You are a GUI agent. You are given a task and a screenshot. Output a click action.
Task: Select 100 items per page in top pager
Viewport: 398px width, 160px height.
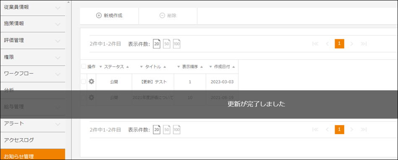pos(177,44)
